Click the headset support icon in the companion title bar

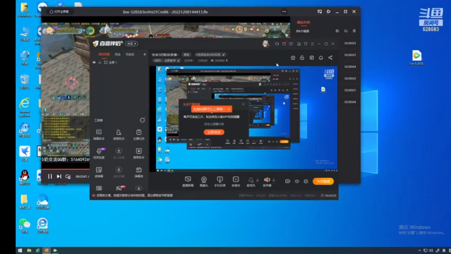click(x=277, y=44)
